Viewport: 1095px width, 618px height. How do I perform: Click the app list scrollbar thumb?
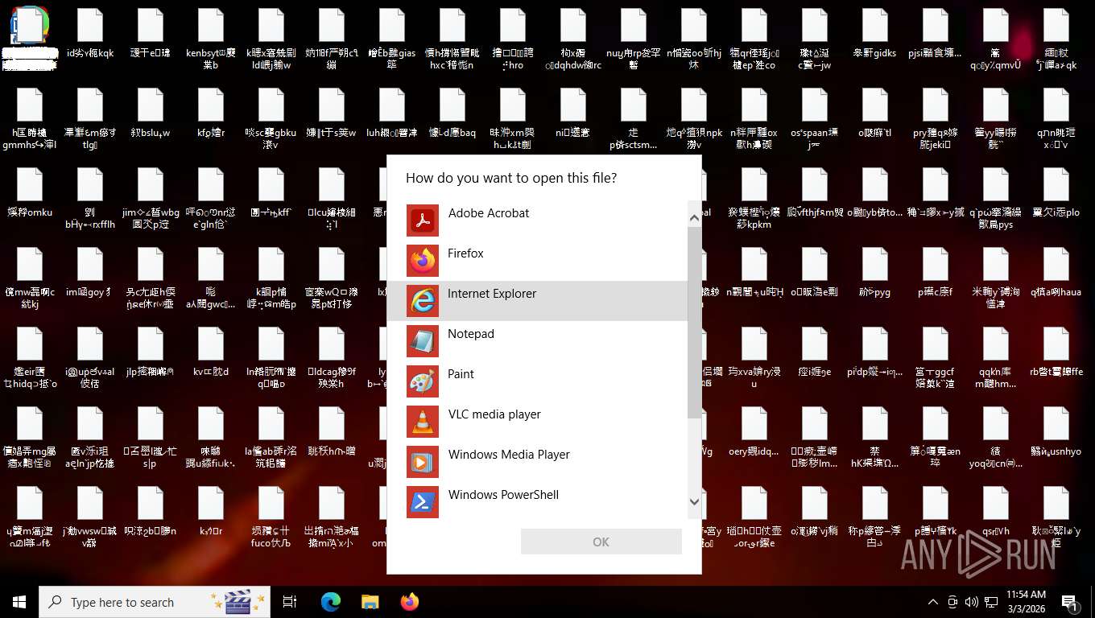click(694, 323)
